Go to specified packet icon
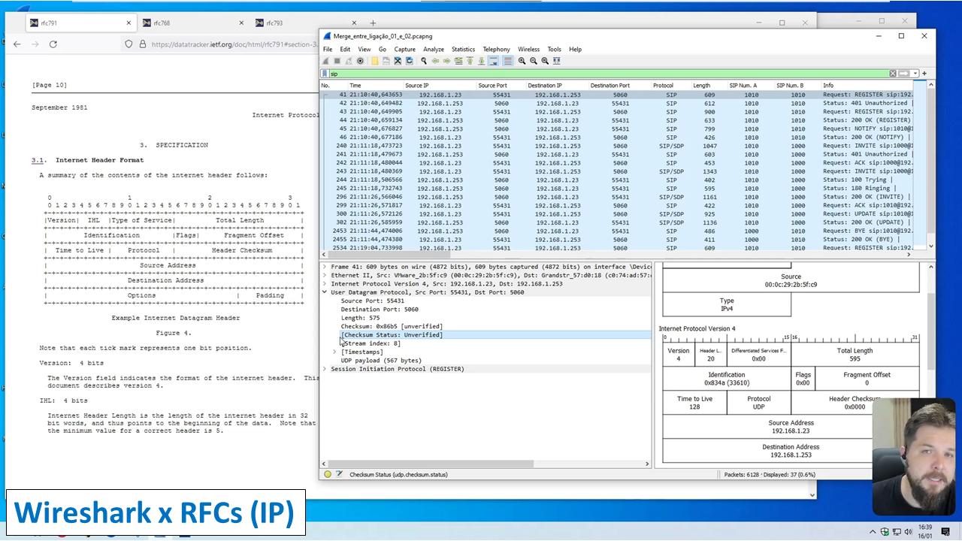 [458, 61]
